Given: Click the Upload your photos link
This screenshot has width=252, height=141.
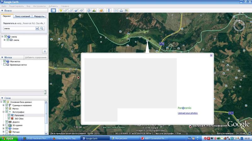Looking at the screenshot, I should (x=187, y=113).
